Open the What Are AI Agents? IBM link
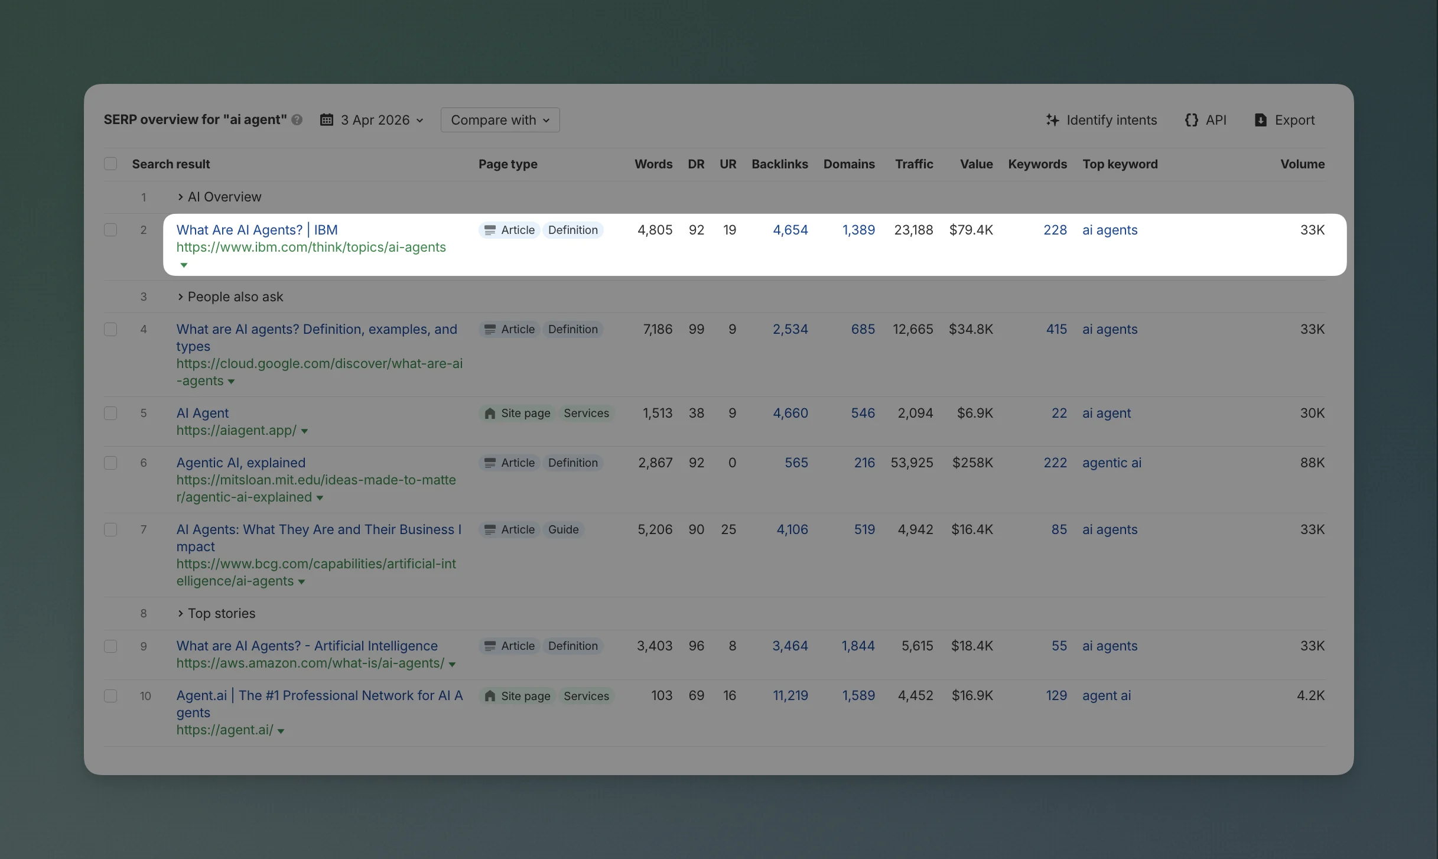This screenshot has width=1438, height=859. pos(256,230)
